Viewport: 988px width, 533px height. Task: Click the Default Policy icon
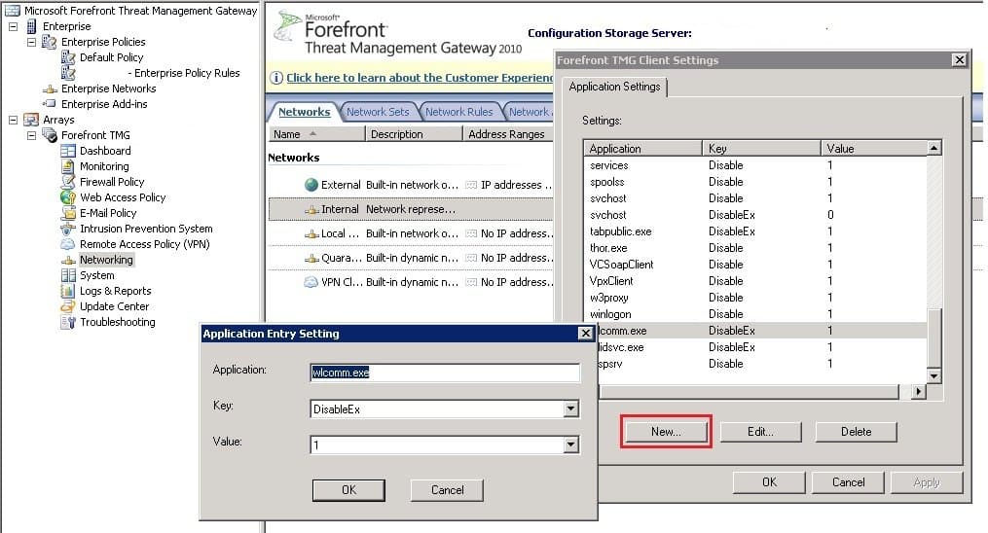point(68,57)
